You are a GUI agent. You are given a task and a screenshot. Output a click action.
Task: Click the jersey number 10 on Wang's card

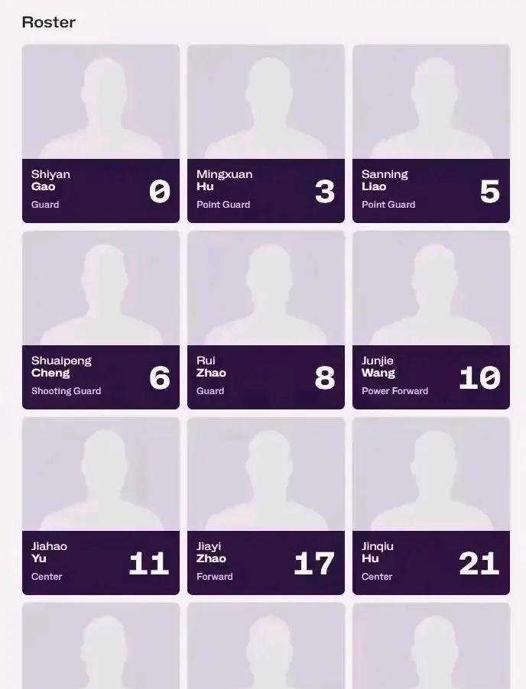click(479, 377)
